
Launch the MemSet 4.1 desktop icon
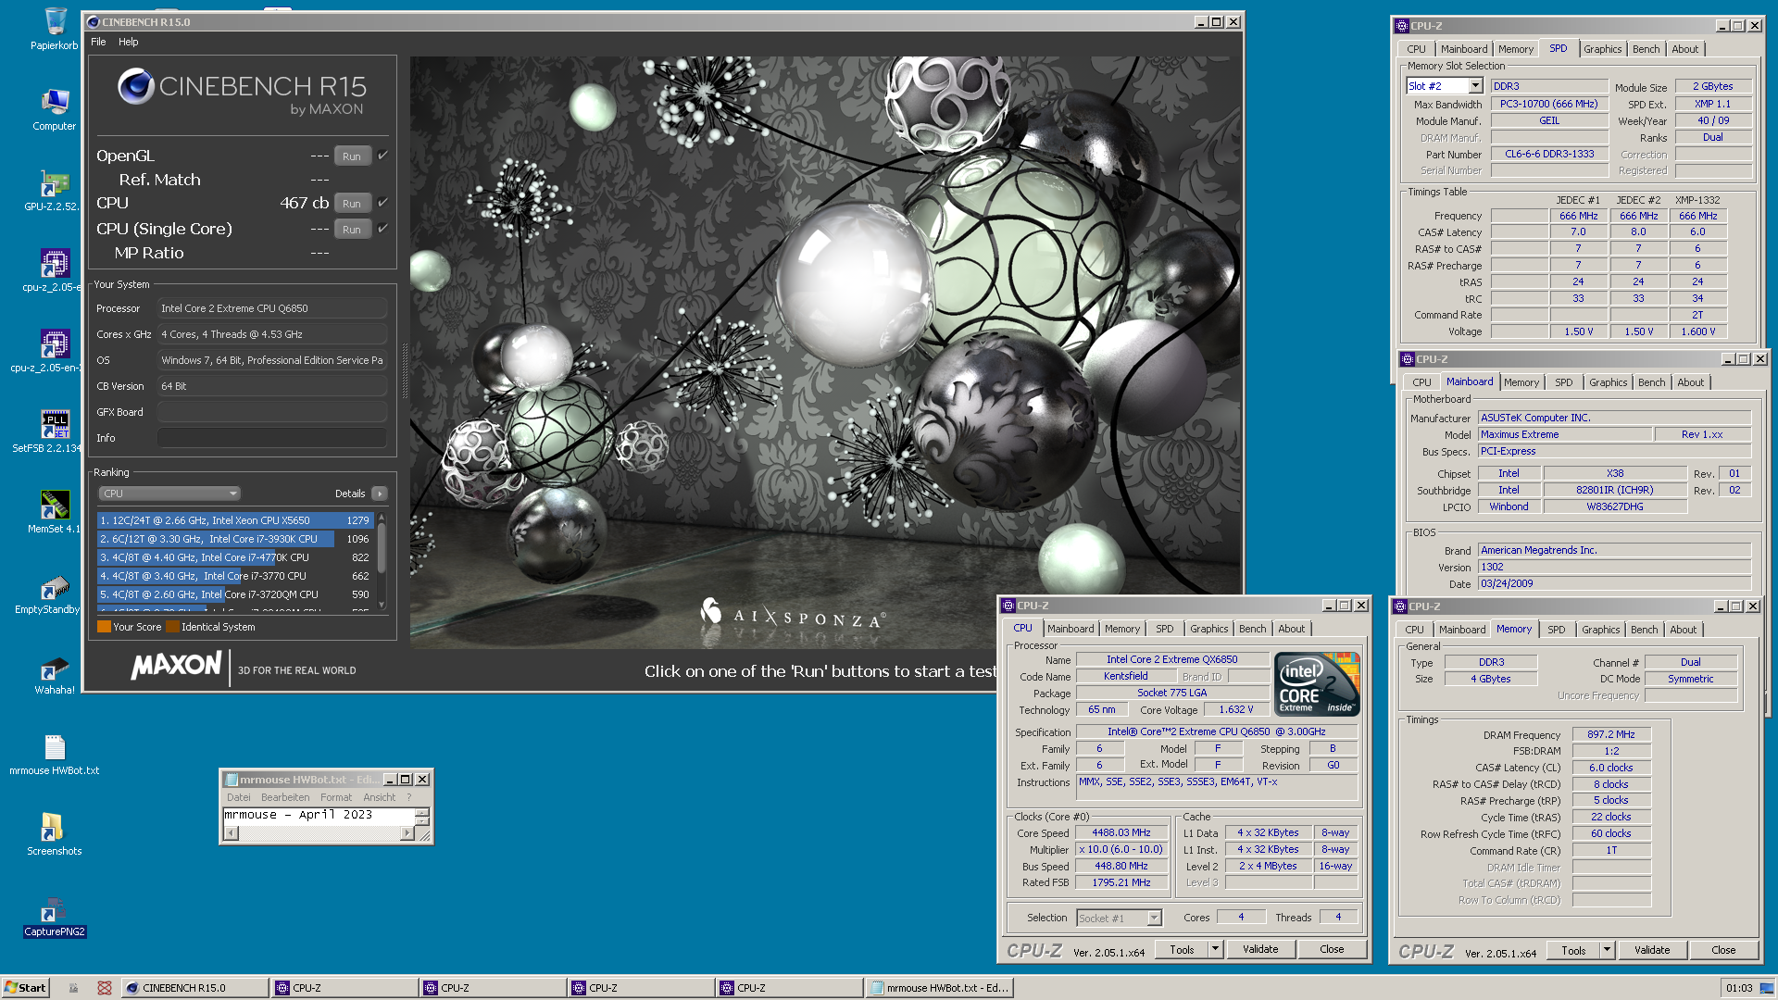54,512
